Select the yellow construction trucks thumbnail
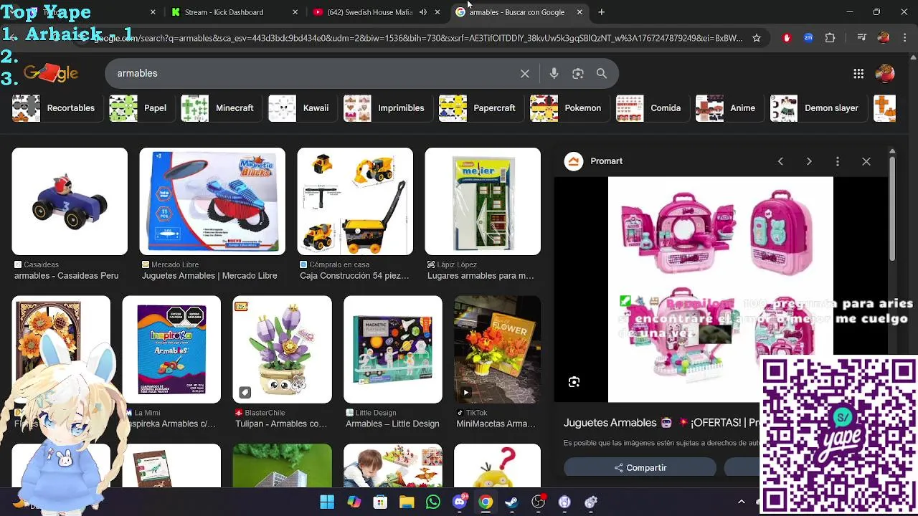The width and height of the screenshot is (918, 516). [x=355, y=201]
